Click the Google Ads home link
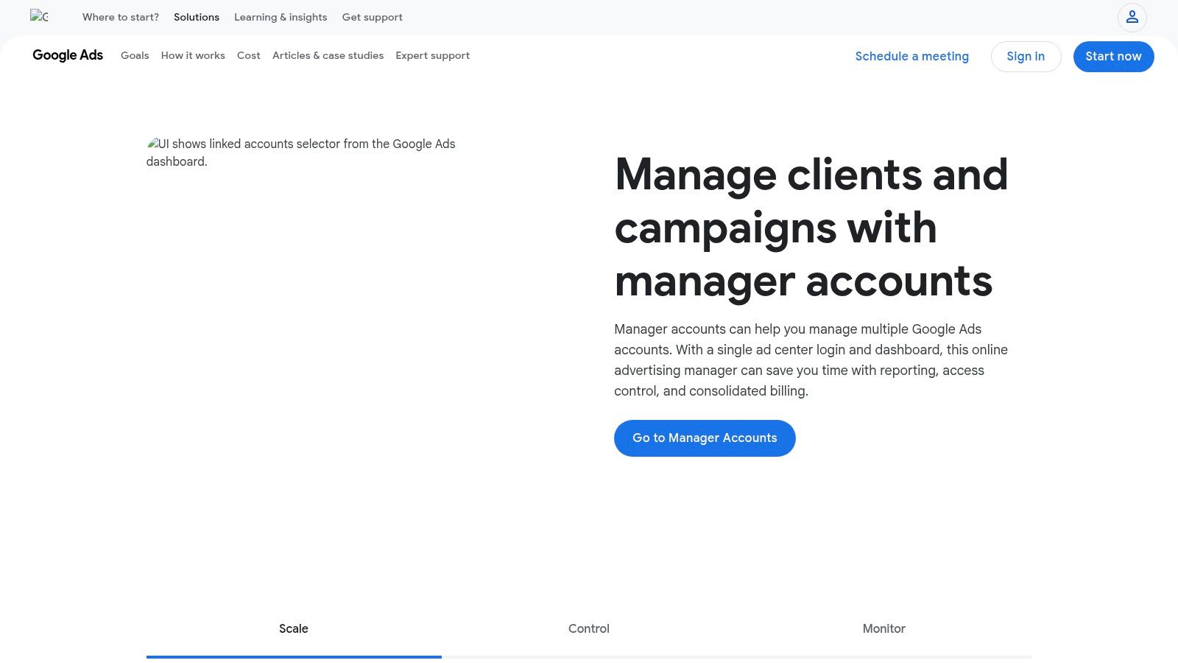 pyautogui.click(x=67, y=55)
